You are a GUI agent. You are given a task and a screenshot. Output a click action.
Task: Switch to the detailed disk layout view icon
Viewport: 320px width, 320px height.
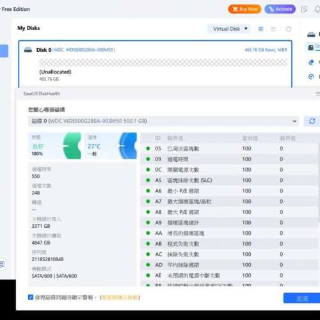(260, 29)
